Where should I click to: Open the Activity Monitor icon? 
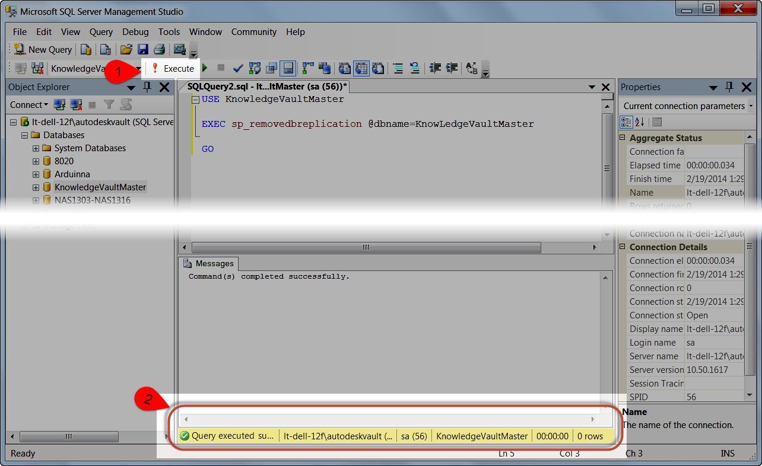coord(179,50)
